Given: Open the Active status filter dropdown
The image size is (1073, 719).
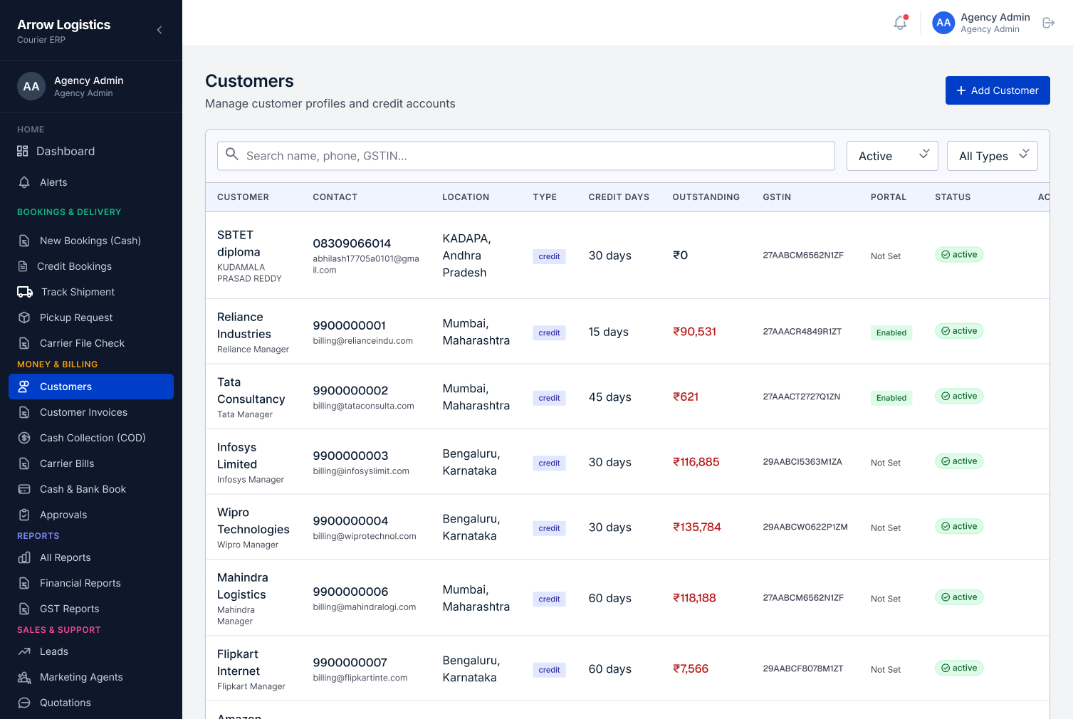Looking at the screenshot, I should (x=892, y=156).
